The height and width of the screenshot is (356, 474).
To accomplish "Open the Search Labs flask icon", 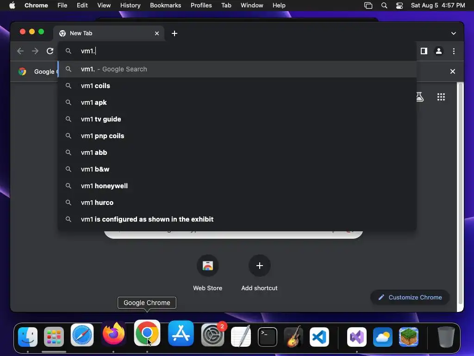I will (x=420, y=97).
